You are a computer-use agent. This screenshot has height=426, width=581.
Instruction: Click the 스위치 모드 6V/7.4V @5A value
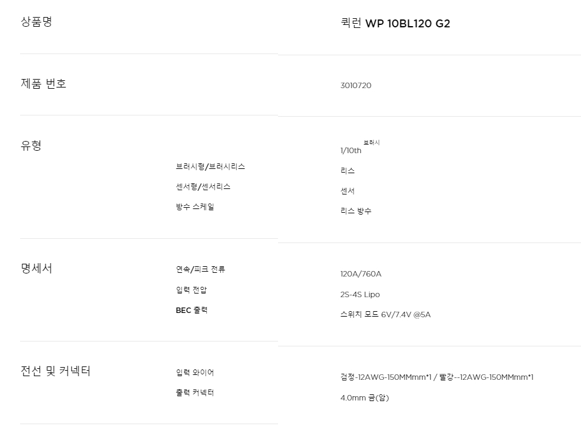tap(386, 315)
